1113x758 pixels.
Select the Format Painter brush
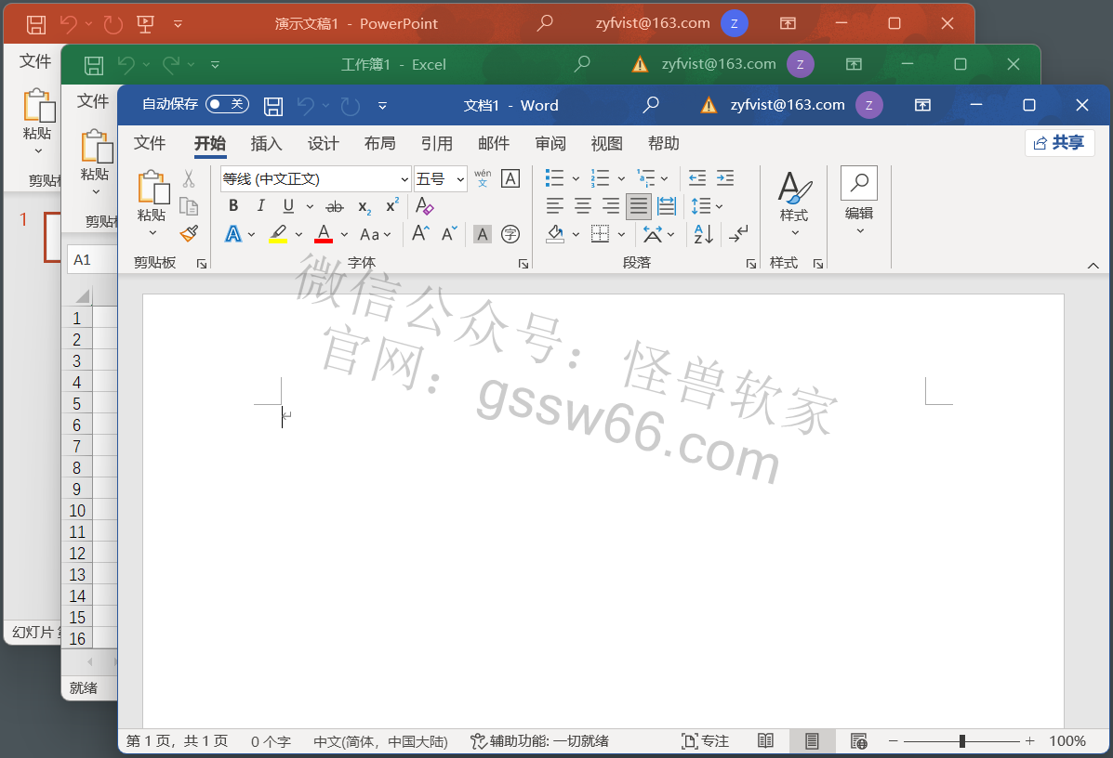[x=189, y=233]
